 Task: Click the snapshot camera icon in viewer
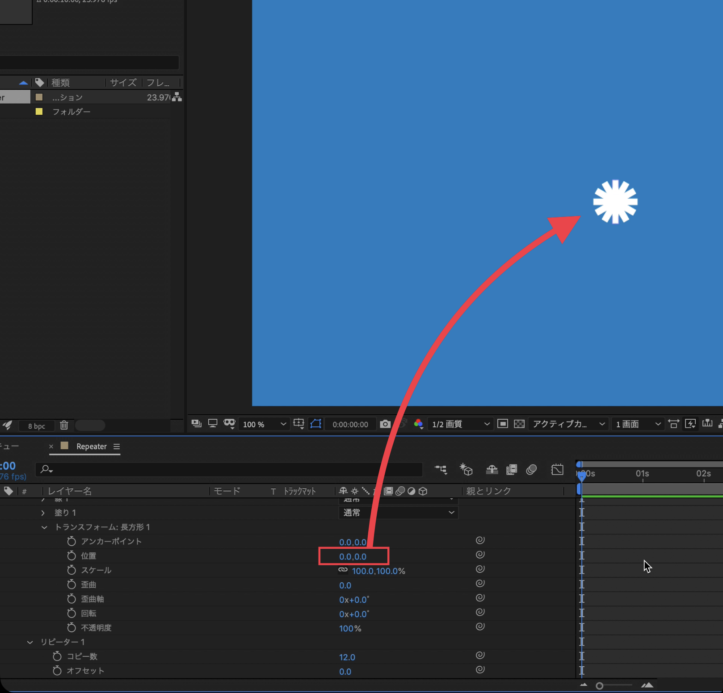pos(385,424)
